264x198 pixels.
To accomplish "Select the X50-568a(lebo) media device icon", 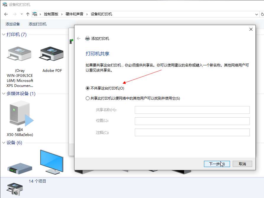I will click(x=21, y=113).
